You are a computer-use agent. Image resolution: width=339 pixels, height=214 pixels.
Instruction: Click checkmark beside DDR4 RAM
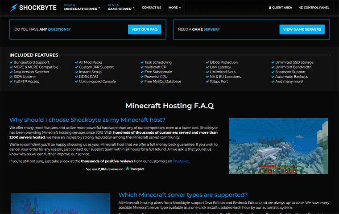[76, 77]
